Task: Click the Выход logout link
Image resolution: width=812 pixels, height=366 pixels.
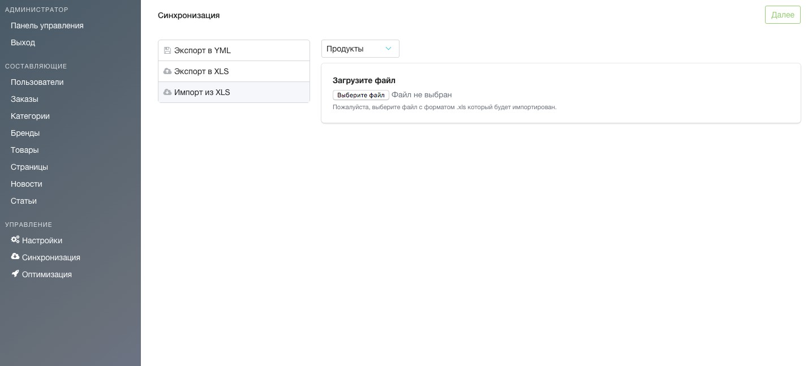Action: 23,42
